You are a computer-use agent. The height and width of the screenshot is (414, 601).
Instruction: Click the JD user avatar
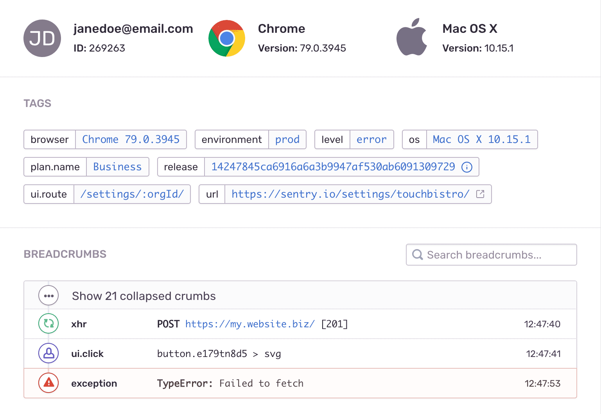(42, 38)
